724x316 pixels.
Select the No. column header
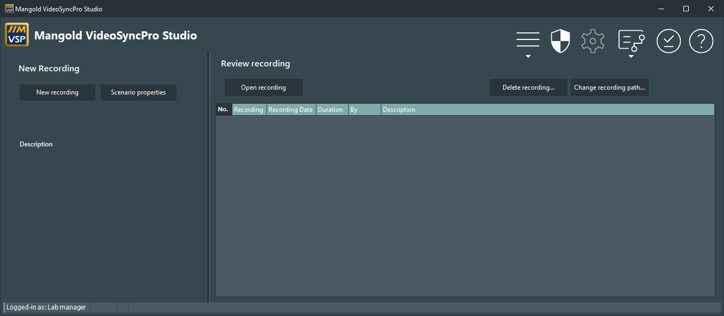coord(224,110)
